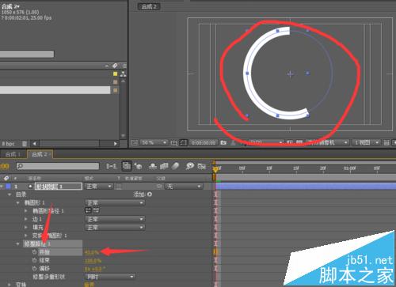Toggle the Draft 3D button in timeline
This screenshot has height=287, width=396.
[138, 166]
